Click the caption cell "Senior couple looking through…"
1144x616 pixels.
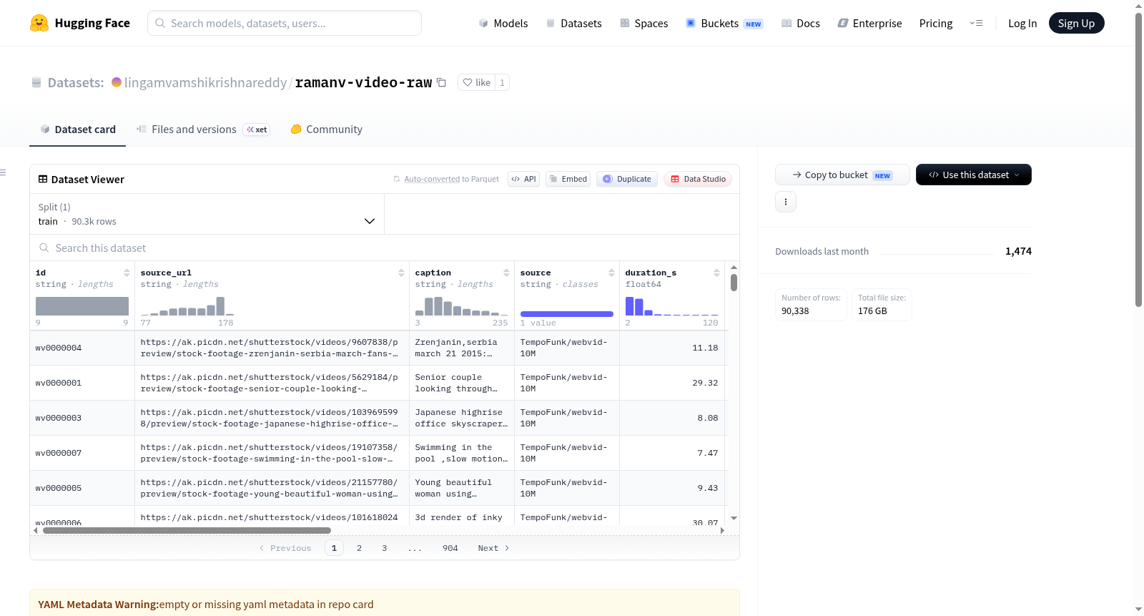tap(461, 383)
